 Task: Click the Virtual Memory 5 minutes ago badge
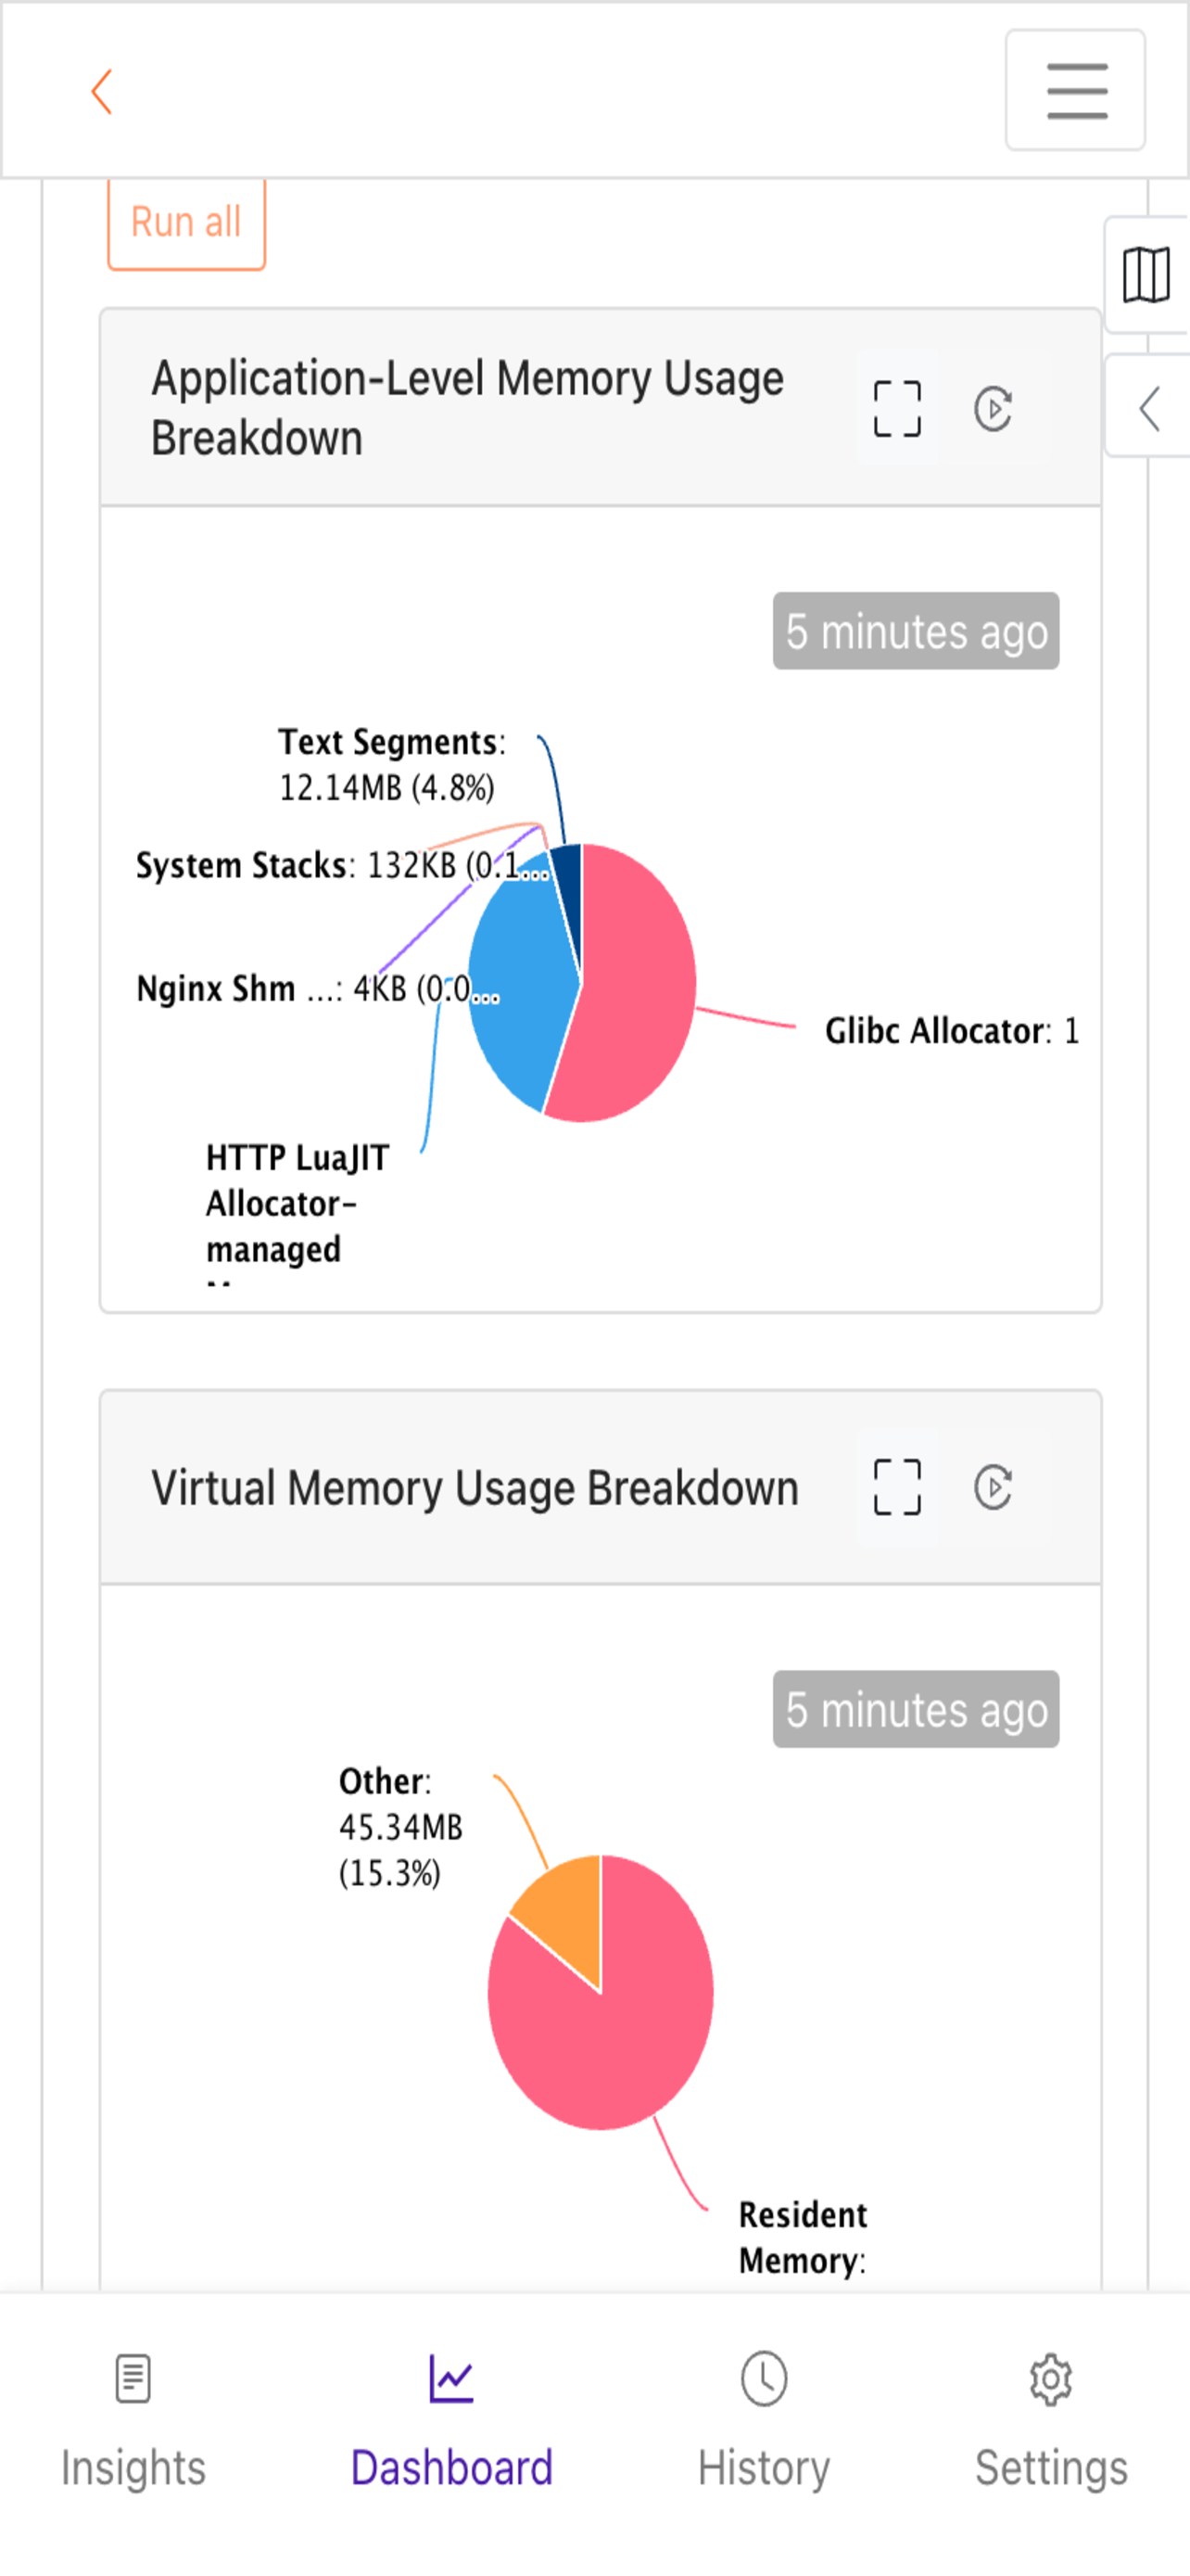(x=916, y=1709)
